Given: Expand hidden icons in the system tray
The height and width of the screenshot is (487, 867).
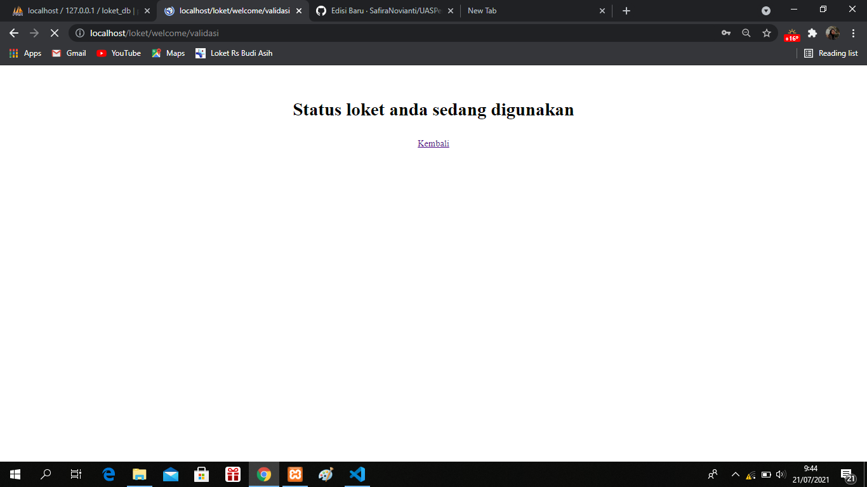Looking at the screenshot, I should pos(735,474).
